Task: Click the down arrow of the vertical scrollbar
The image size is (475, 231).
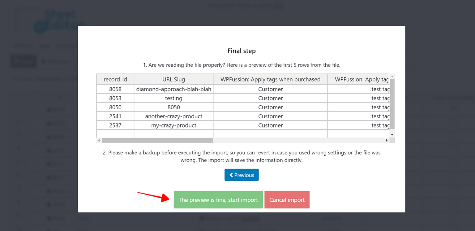Action: 392,134
